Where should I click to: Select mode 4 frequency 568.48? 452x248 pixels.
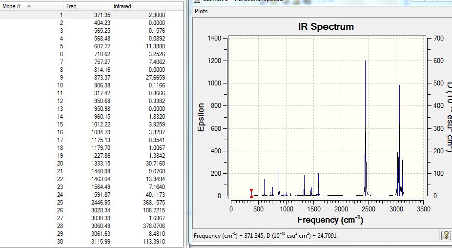(x=102, y=39)
